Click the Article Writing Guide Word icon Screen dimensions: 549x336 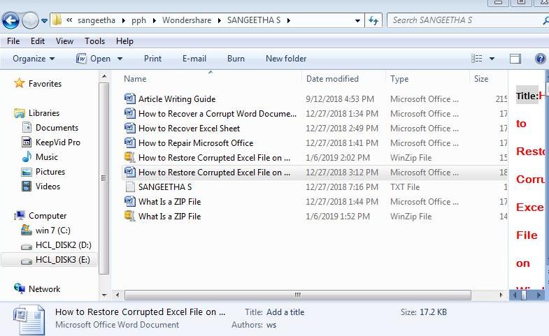[130, 98]
